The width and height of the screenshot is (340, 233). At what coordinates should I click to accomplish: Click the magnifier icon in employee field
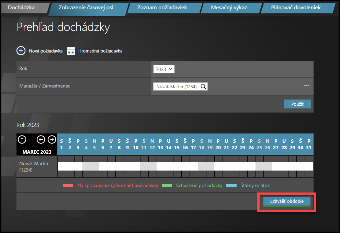[x=203, y=87]
